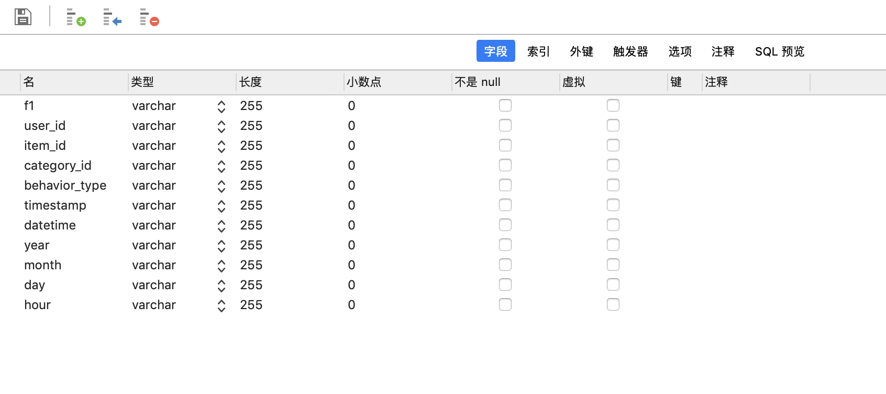Select the hour field name

click(x=37, y=305)
